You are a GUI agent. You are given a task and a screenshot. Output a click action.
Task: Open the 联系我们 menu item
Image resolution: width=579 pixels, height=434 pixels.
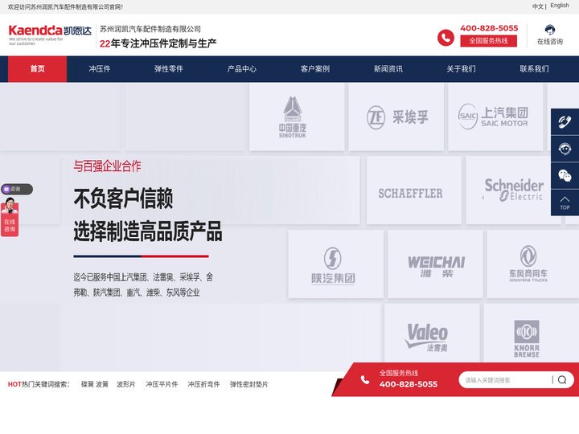point(534,69)
